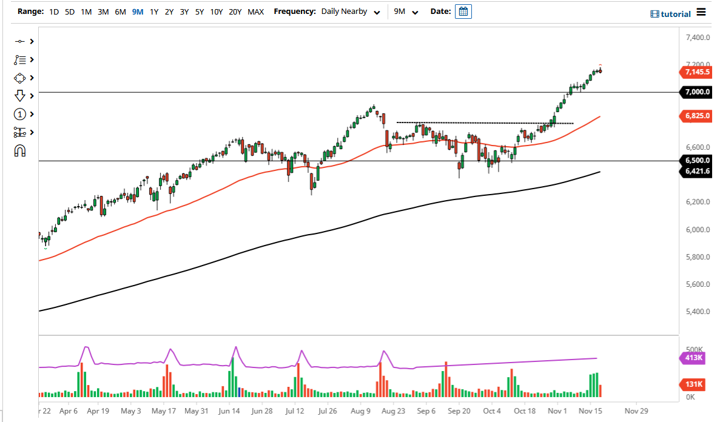Switch range to 1Y
This screenshot has width=717, height=422.
coord(153,11)
